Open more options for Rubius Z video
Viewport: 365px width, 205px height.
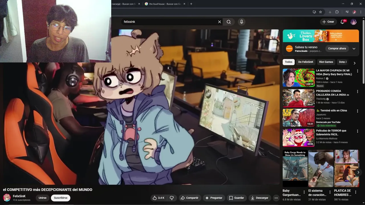358,71
